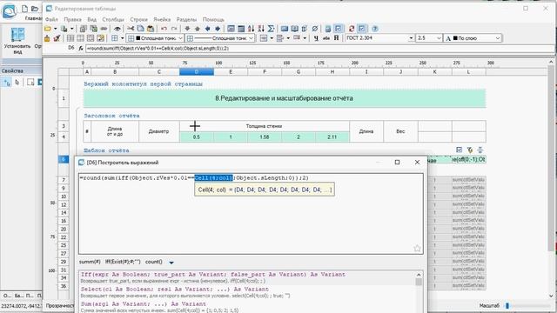
Task: Insert the Iff(Exist(#);#;"") snippet
Action: coord(123,262)
